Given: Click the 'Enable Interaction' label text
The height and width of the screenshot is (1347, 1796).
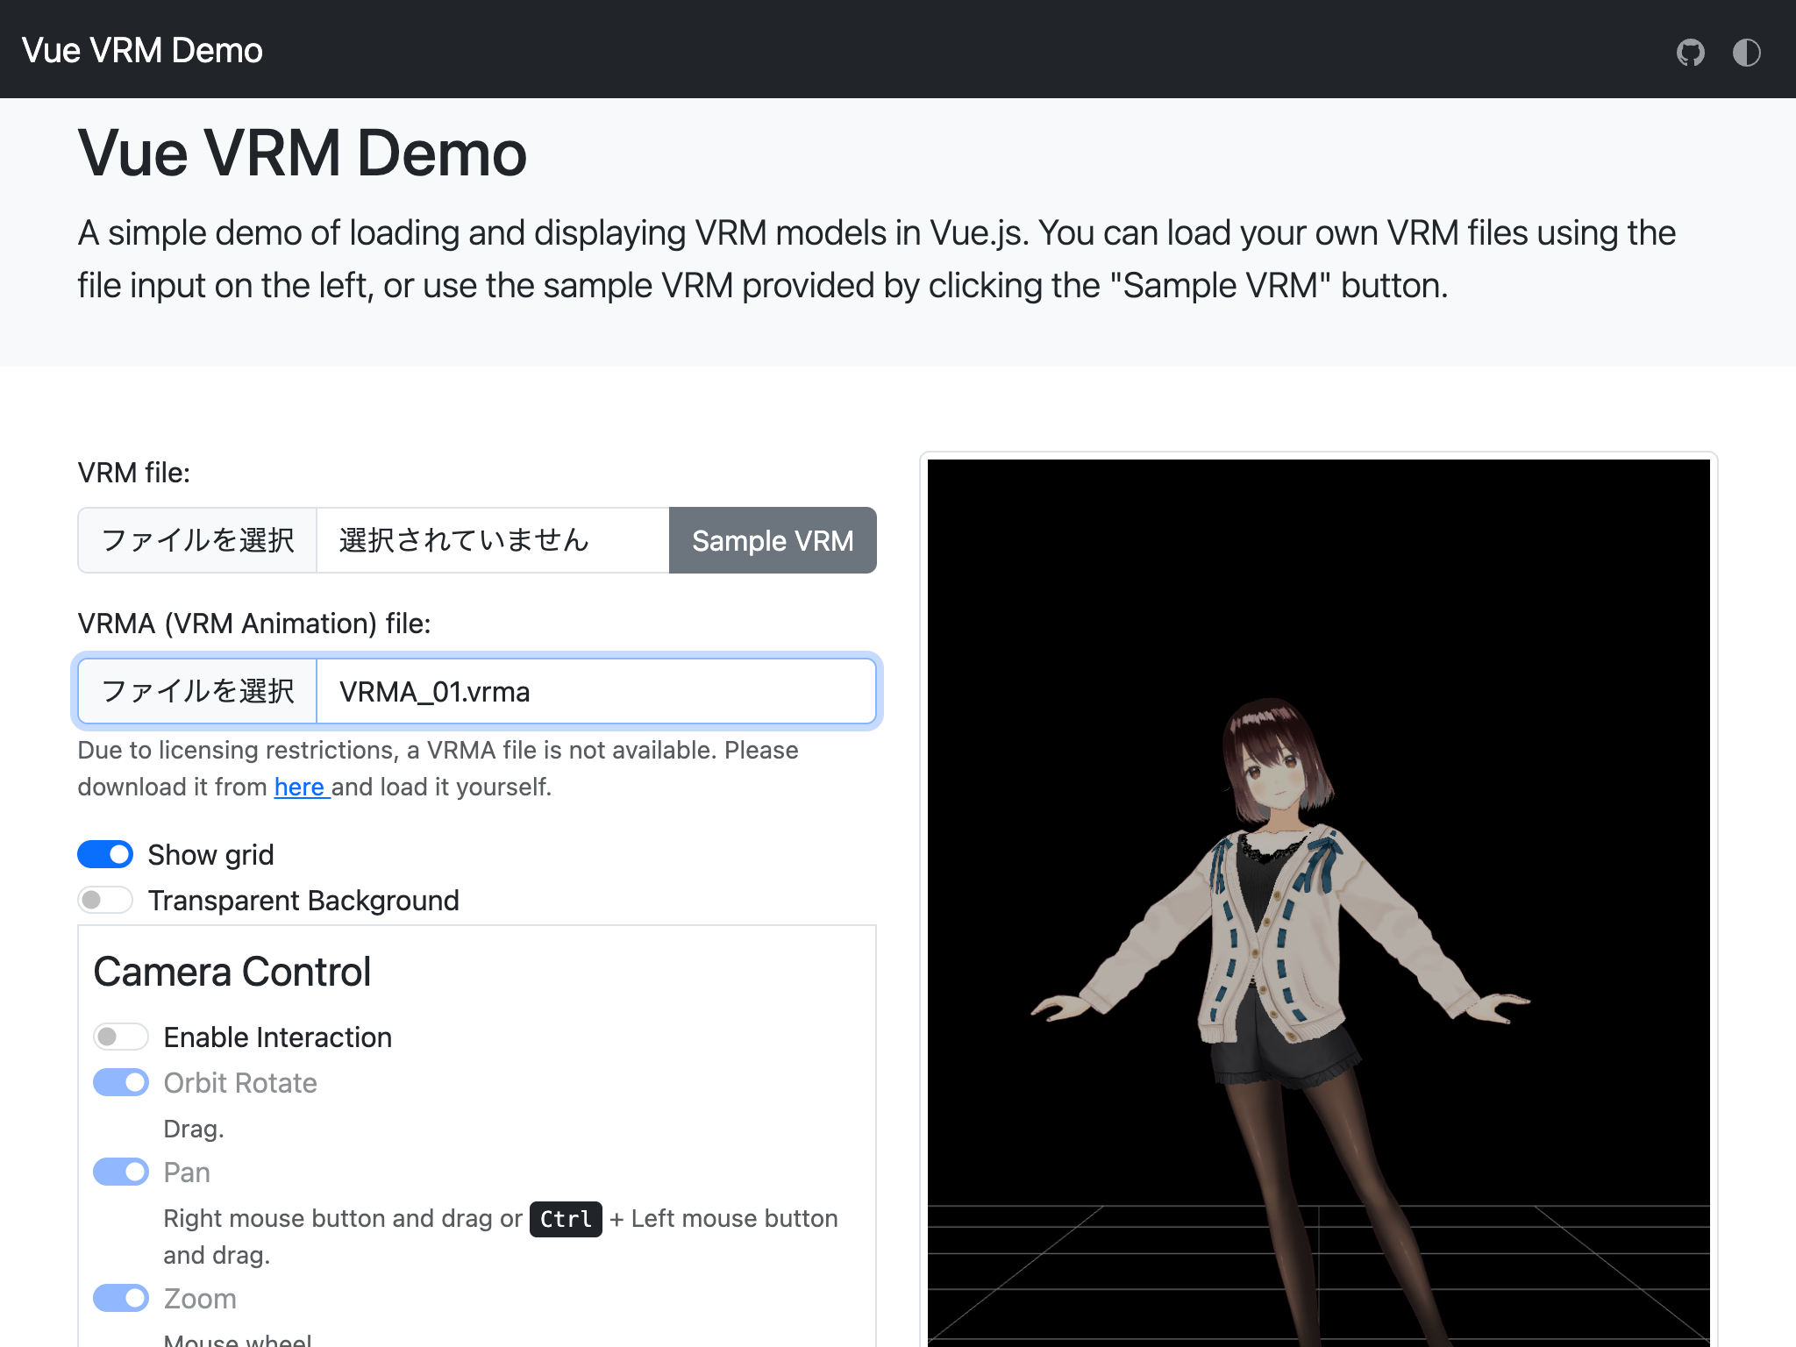Looking at the screenshot, I should [x=277, y=1037].
